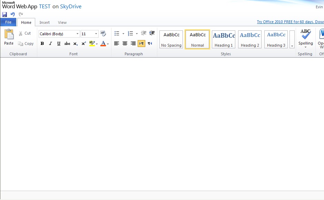Viewport: 324px width, 200px height.
Task: Toggle right-to-left text direction
Action: (150, 44)
